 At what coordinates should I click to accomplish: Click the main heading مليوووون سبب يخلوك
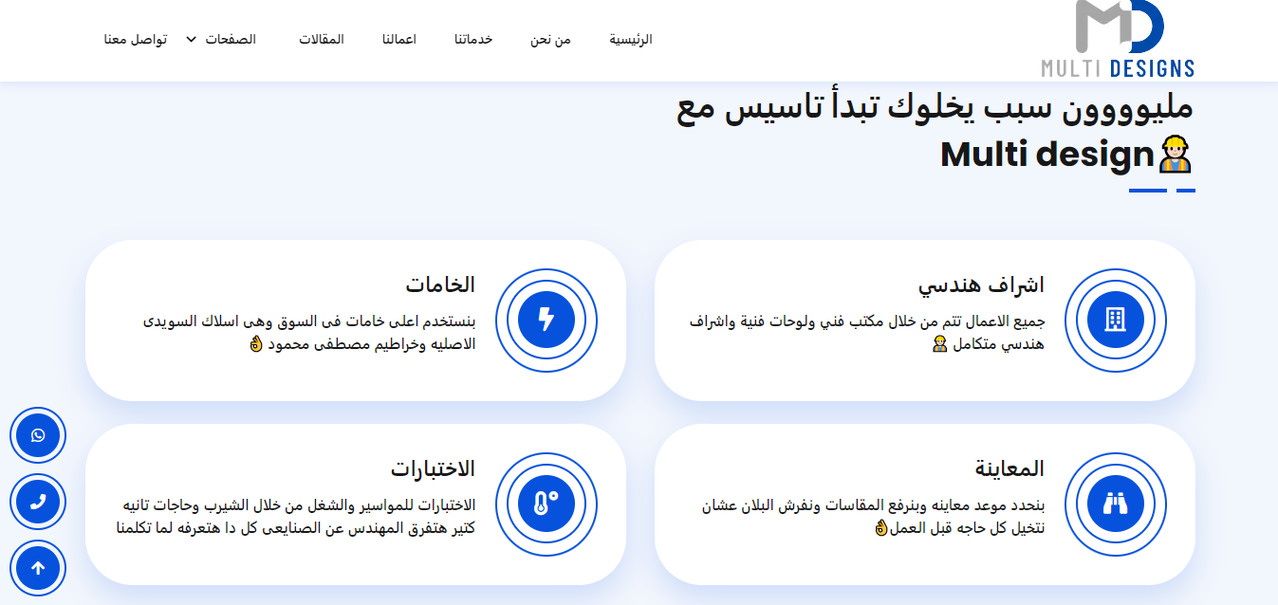click(935, 108)
